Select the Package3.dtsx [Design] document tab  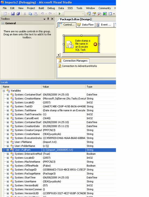(x=76, y=19)
